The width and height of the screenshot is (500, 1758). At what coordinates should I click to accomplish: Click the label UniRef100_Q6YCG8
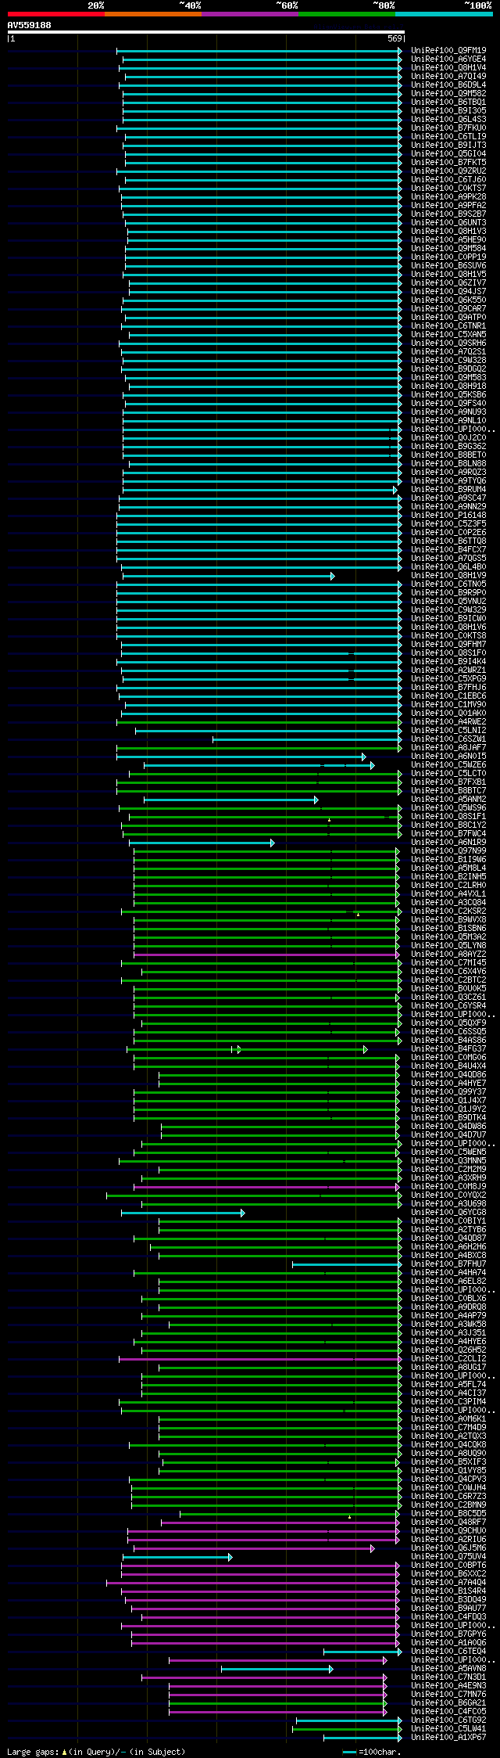coord(448,1213)
